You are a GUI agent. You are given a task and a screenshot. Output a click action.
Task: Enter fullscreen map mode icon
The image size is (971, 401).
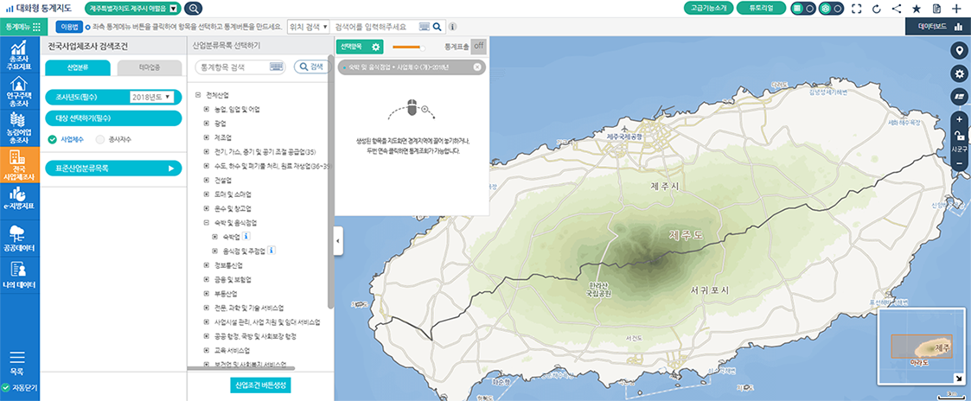click(857, 9)
